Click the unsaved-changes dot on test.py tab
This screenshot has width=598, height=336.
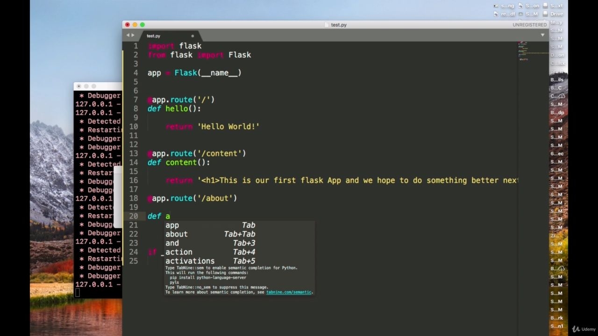pos(192,36)
